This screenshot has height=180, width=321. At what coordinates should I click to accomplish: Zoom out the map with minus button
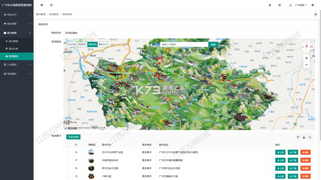[x=307, y=65]
